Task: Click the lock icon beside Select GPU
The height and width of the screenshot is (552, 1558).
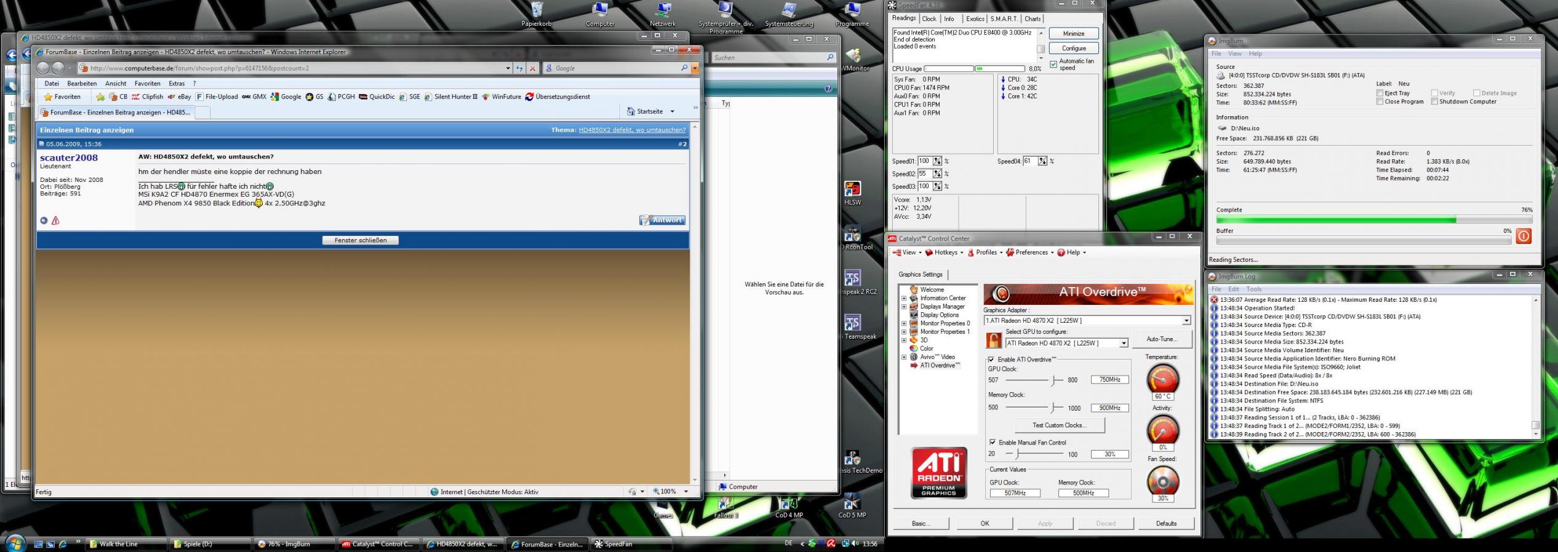Action: pyautogui.click(x=993, y=340)
